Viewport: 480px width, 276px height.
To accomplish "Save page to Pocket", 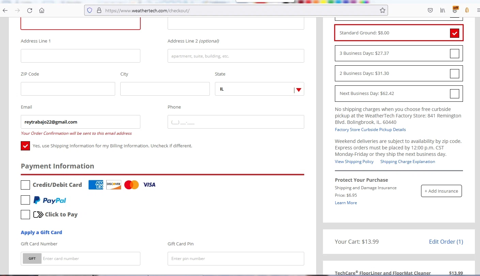I will (430, 11).
